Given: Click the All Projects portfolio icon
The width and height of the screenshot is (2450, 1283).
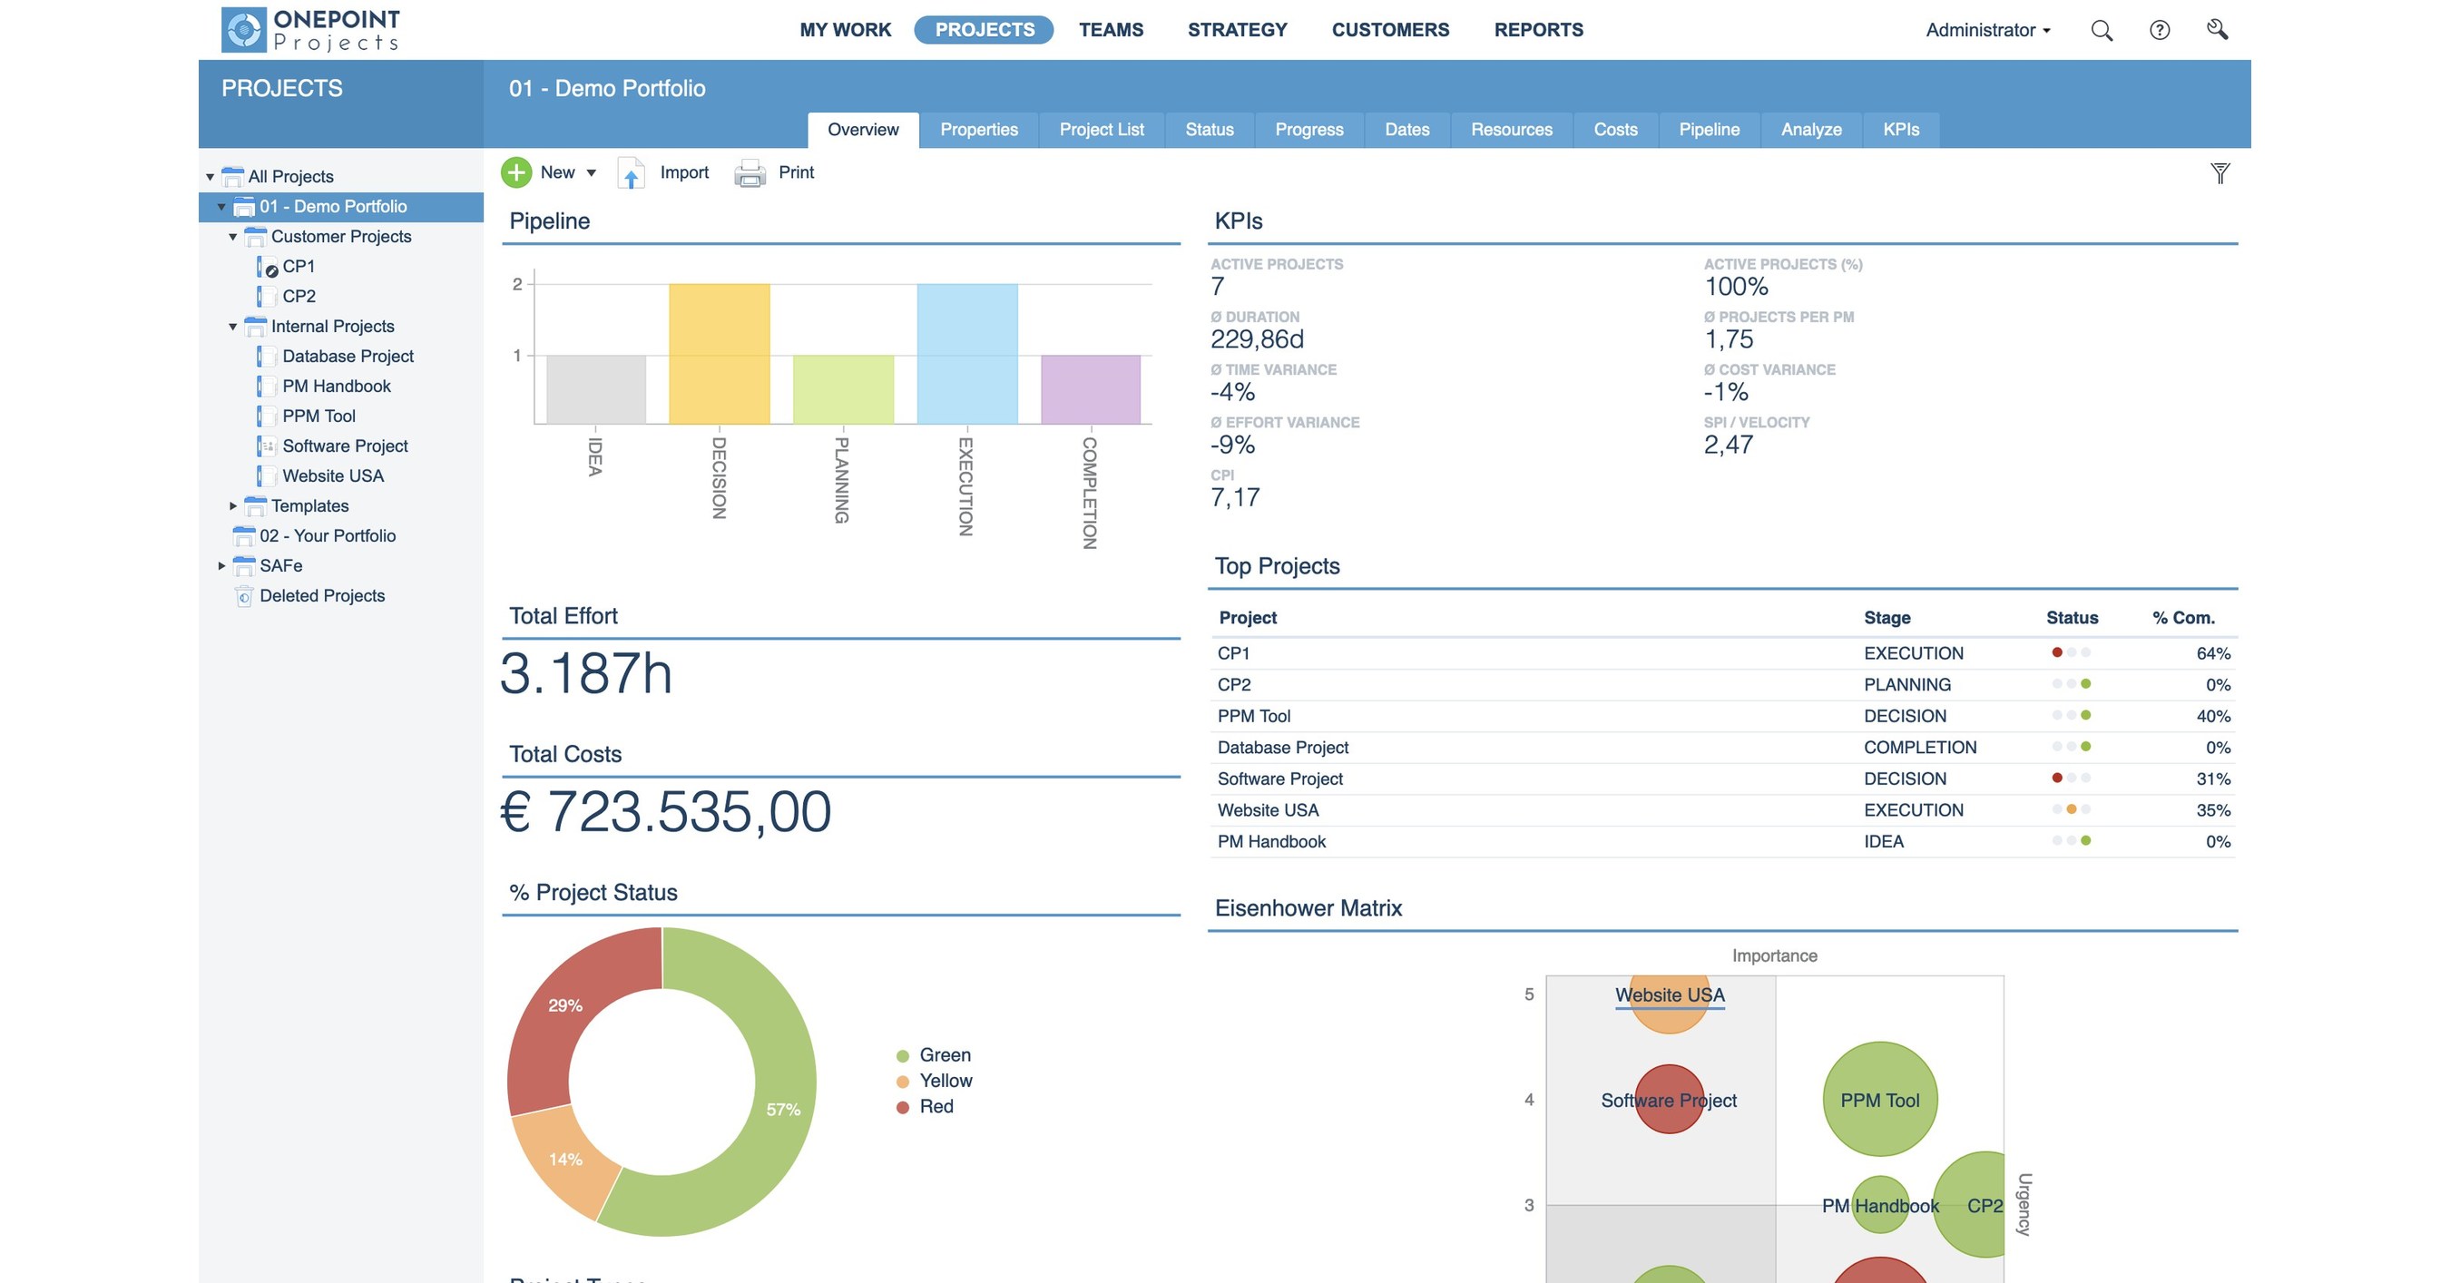Looking at the screenshot, I should pyautogui.click(x=232, y=177).
